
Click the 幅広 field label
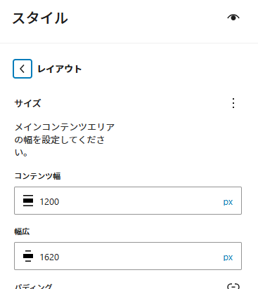click(x=22, y=231)
